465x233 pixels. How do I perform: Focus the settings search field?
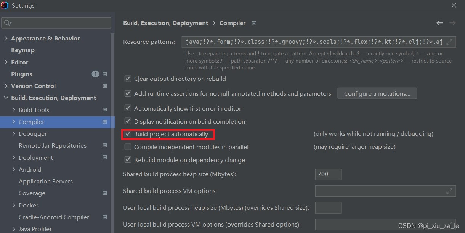point(56,23)
